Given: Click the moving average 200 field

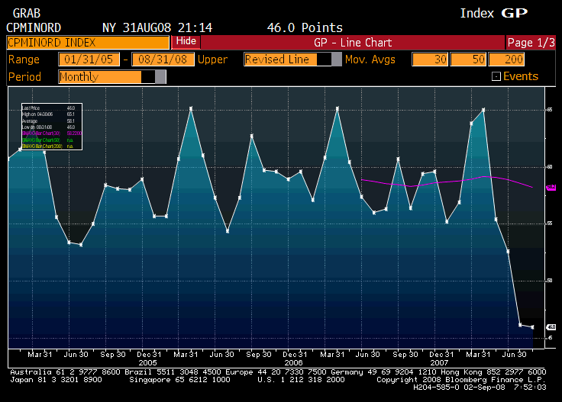Looking at the screenshot, I should tap(506, 59).
